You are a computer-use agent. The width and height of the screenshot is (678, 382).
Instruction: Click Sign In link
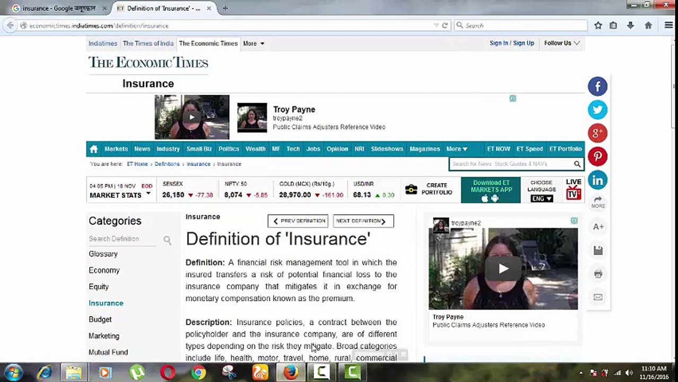[499, 43]
